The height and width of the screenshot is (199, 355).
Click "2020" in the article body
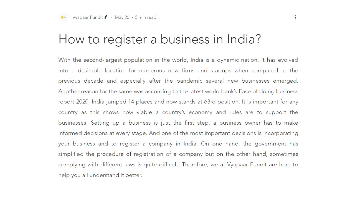point(83,102)
